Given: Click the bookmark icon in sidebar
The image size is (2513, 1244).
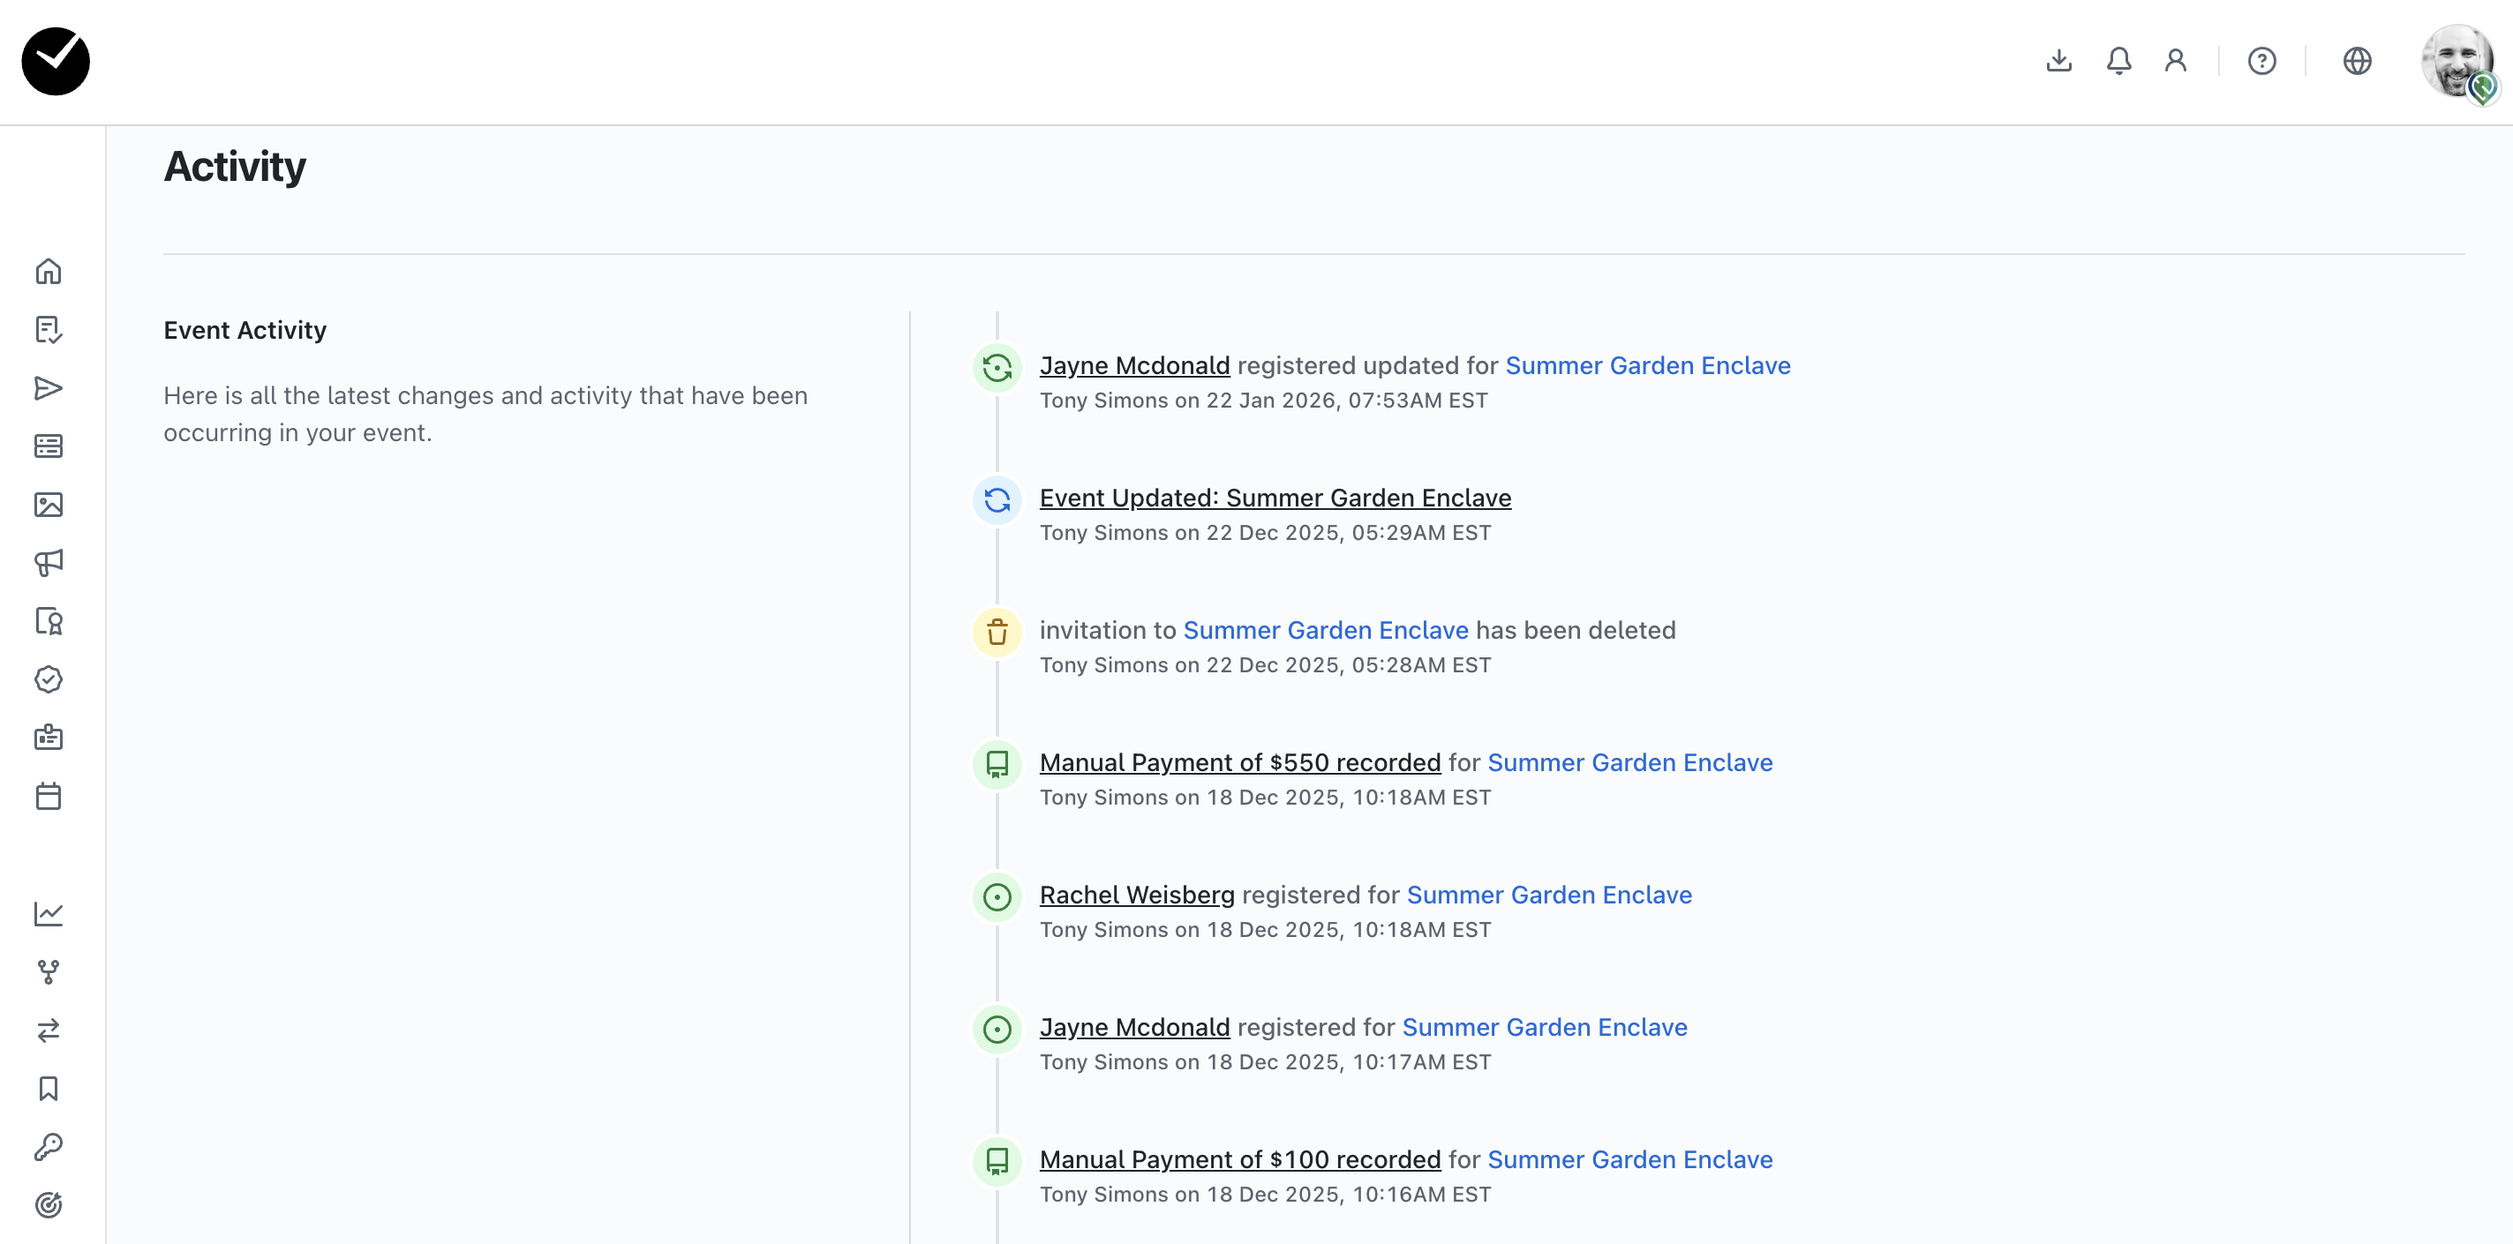Looking at the screenshot, I should [48, 1088].
